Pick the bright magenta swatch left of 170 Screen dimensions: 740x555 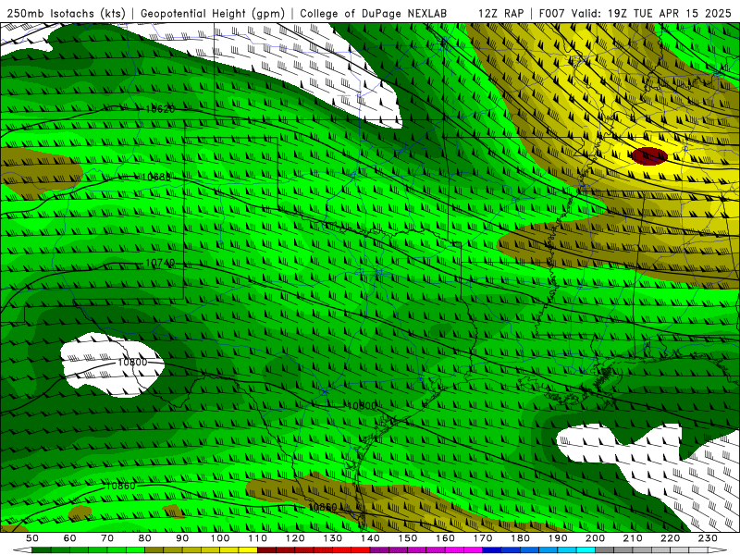(473, 550)
